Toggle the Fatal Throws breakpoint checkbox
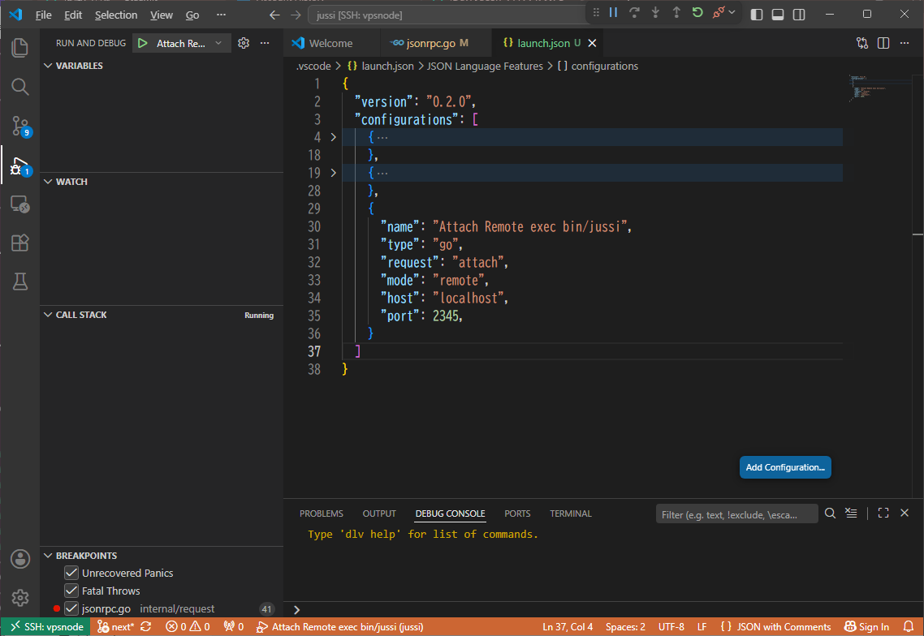924x636 pixels. [x=71, y=590]
